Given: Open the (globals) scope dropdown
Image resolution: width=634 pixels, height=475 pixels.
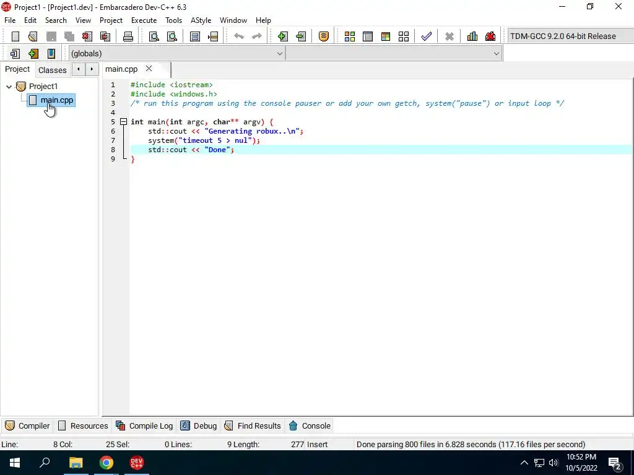Looking at the screenshot, I should (176, 53).
